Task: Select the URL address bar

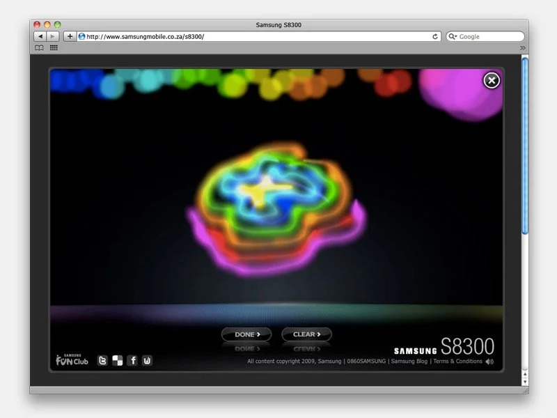Action: click(258, 36)
